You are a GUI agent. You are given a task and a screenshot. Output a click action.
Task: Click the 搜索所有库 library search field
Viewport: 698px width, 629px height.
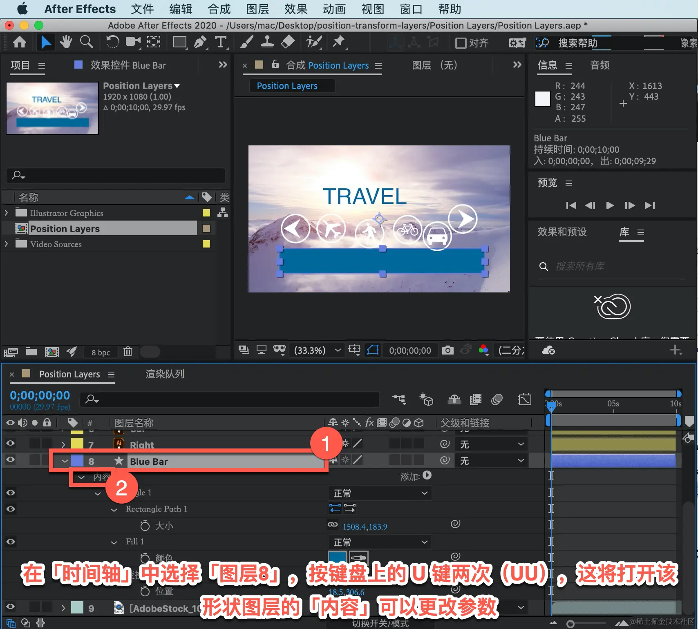coord(612,266)
